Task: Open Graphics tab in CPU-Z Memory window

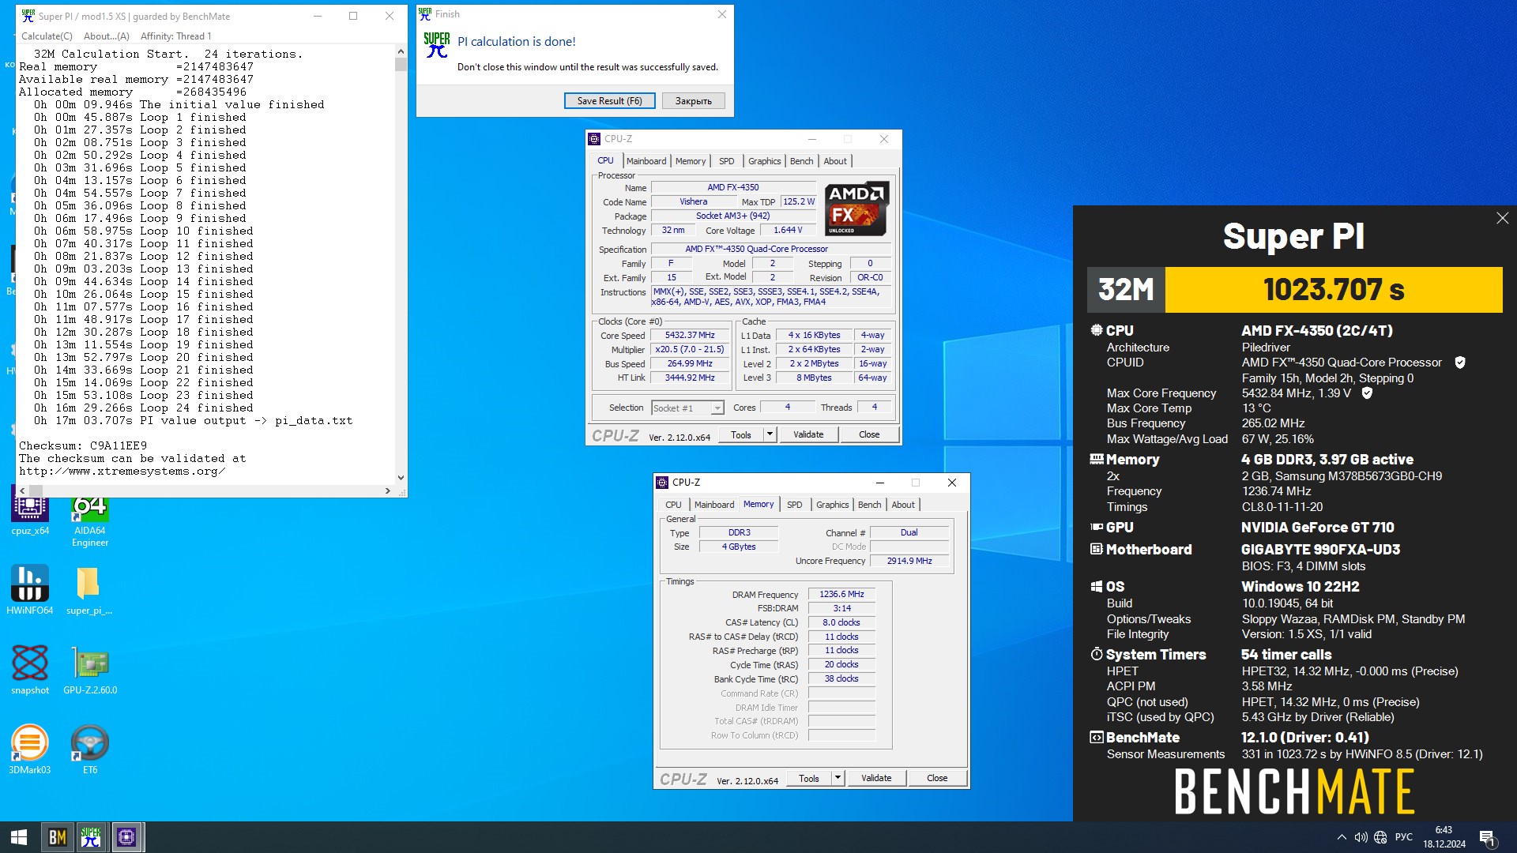Action: coord(832,505)
